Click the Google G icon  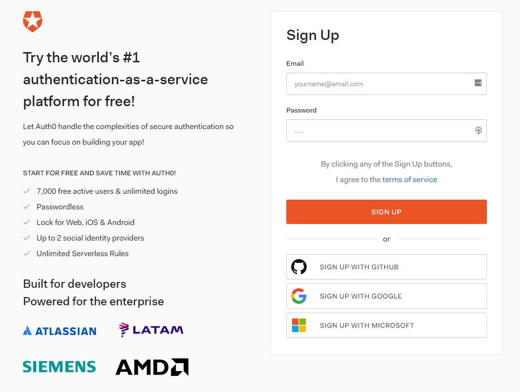[x=299, y=296]
